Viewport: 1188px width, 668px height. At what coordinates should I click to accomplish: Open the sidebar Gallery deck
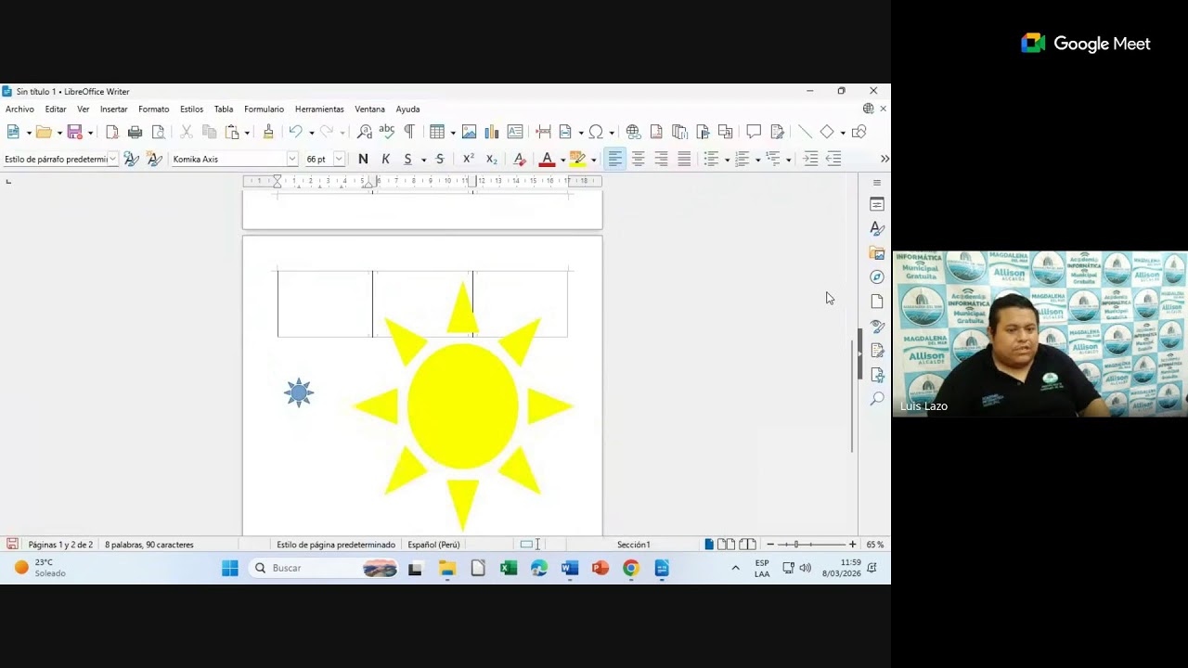[877, 252]
